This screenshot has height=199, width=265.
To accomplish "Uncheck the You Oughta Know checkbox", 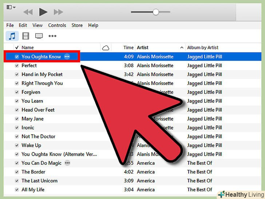I will [x=17, y=57].
